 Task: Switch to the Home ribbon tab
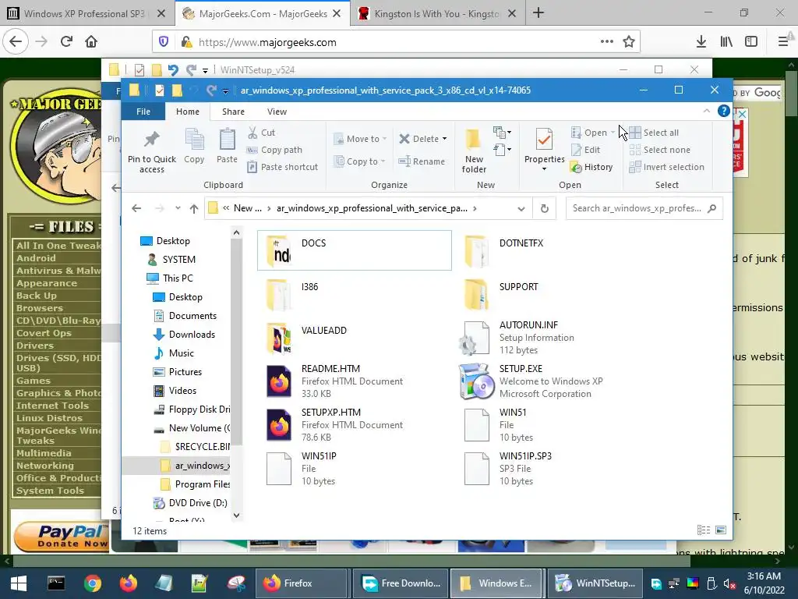pos(188,112)
